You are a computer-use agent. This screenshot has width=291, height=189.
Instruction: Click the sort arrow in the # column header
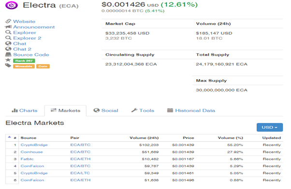click(10, 137)
